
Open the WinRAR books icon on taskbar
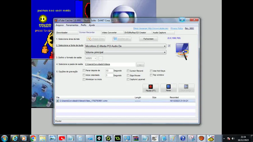(x=135, y=138)
